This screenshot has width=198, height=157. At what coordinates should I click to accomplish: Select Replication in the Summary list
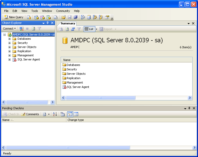tap(71, 78)
